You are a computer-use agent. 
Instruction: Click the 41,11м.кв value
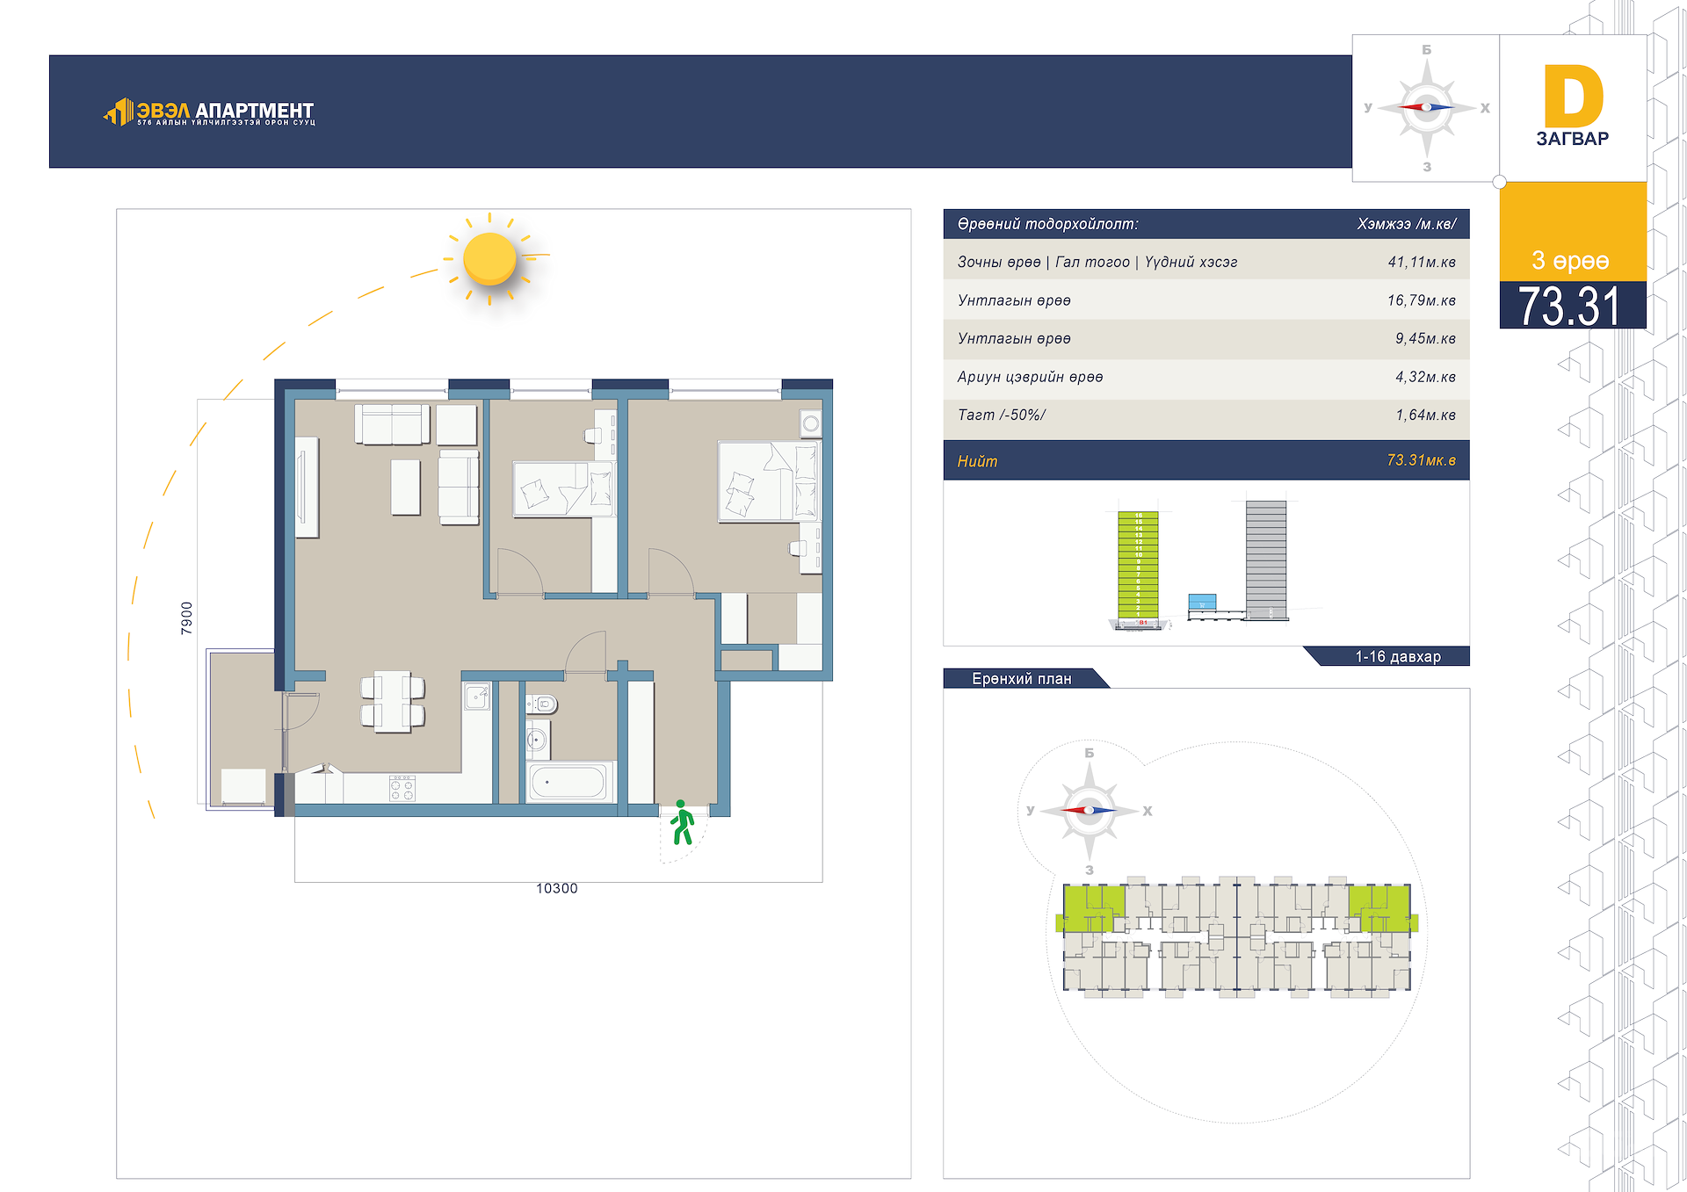click(x=1422, y=262)
